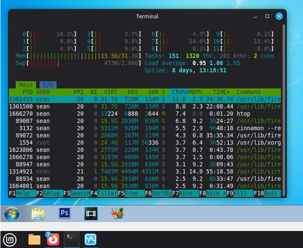Sort by the SHR column header
Image resolution: width=303 pixels, height=248 pixels.
click(x=153, y=92)
